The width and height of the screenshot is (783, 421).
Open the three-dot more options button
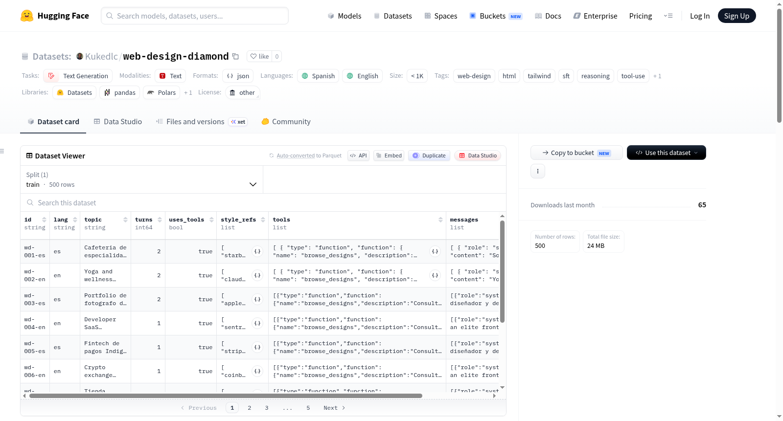[x=538, y=171]
